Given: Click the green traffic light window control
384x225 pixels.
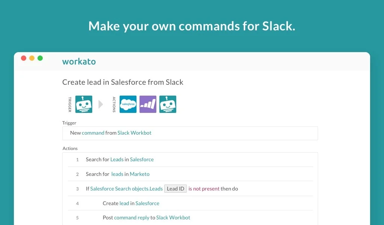Looking at the screenshot, I should 40,58.
